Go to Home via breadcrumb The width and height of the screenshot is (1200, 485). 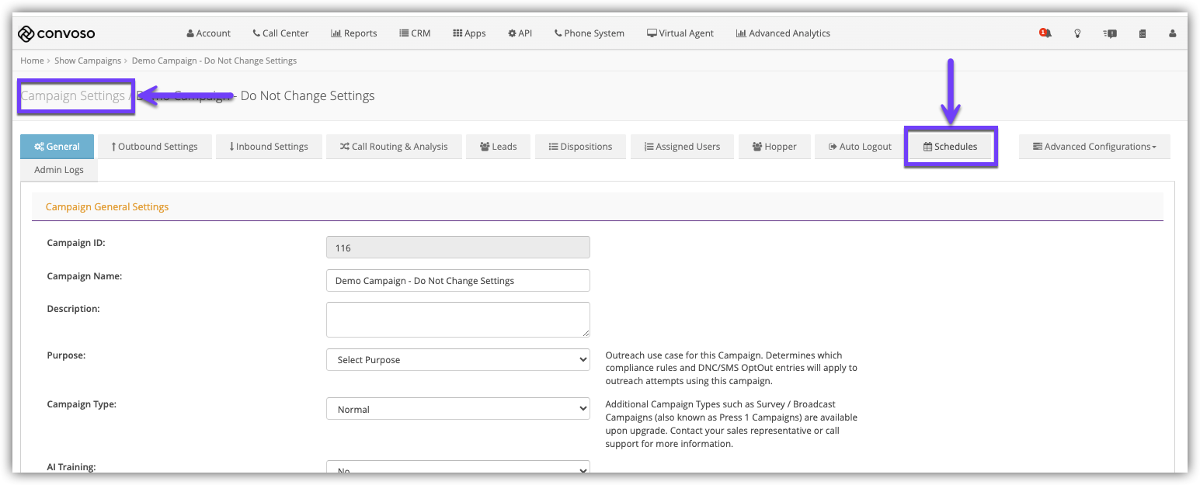pos(32,61)
